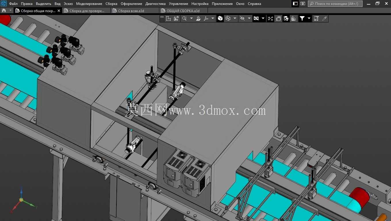
Task: Expand the zoom options dropdown
Action: click(x=191, y=18)
